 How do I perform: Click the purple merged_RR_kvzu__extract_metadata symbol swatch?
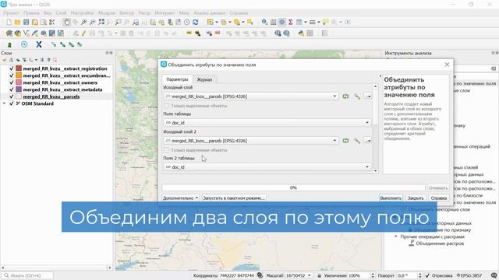[x=19, y=89]
